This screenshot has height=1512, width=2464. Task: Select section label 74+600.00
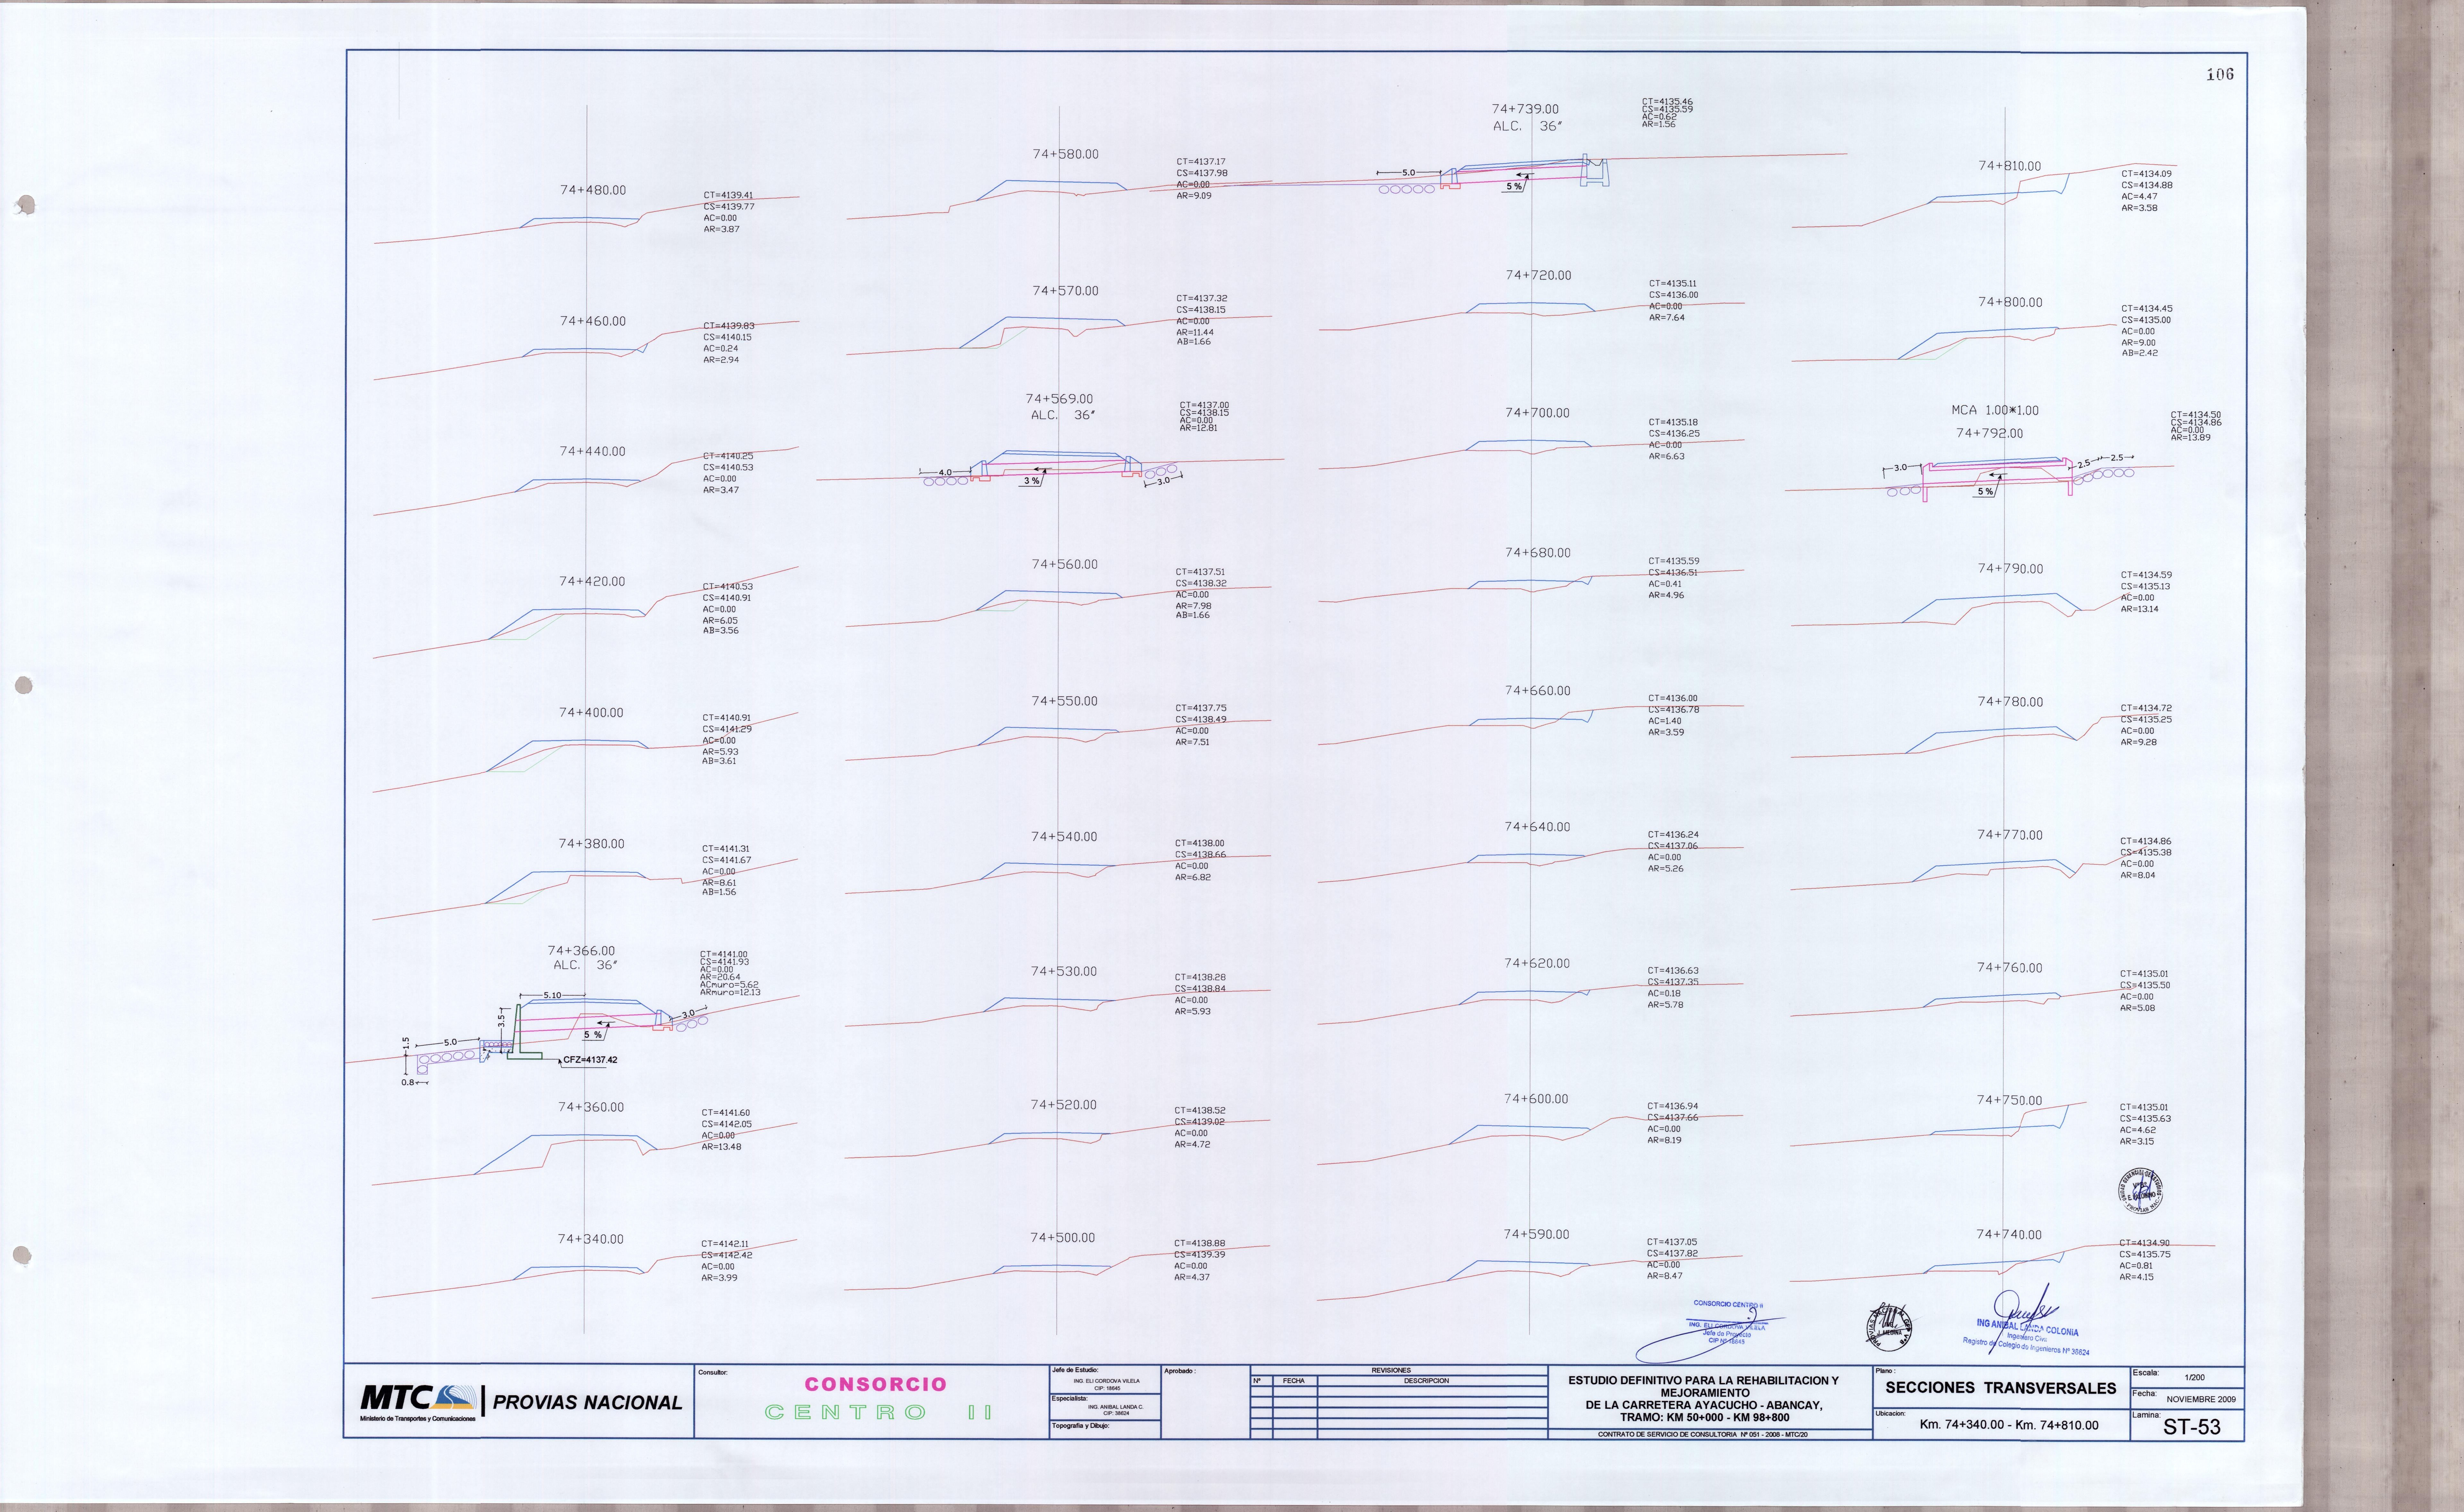1536,1099
